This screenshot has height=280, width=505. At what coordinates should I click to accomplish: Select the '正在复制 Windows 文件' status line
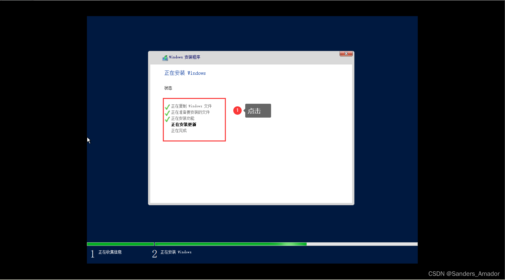191,106
